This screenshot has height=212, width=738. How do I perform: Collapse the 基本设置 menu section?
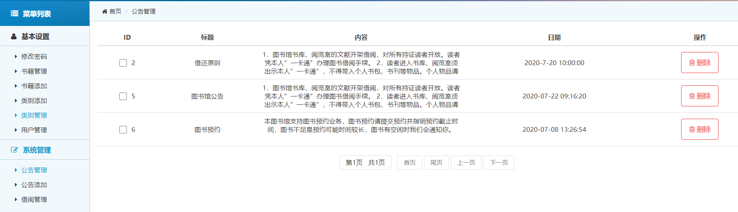45,36
